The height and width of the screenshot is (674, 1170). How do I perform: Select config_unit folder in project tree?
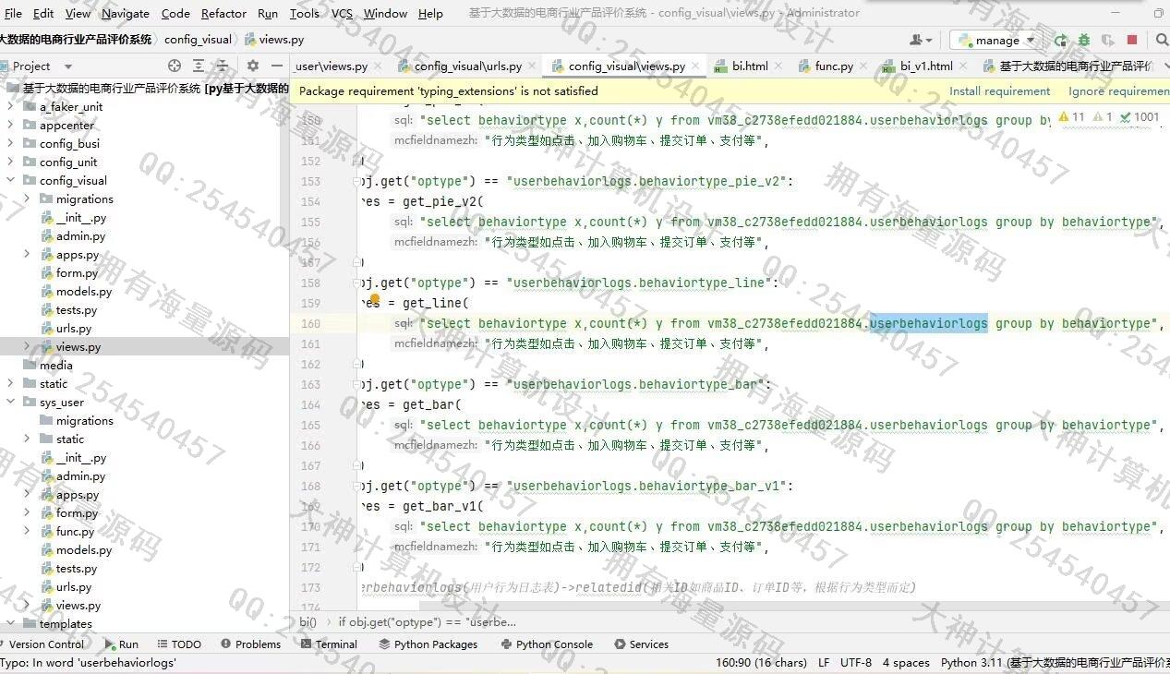(68, 162)
